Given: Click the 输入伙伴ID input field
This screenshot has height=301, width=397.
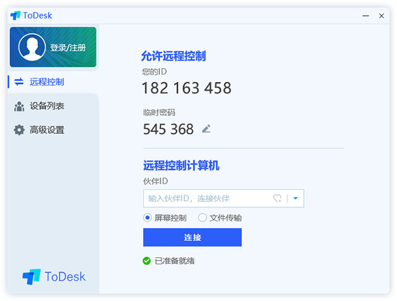Looking at the screenshot, I should coord(224,199).
